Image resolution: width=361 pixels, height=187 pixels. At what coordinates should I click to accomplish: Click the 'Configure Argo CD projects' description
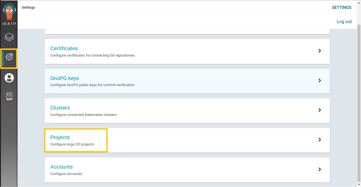tap(72, 144)
